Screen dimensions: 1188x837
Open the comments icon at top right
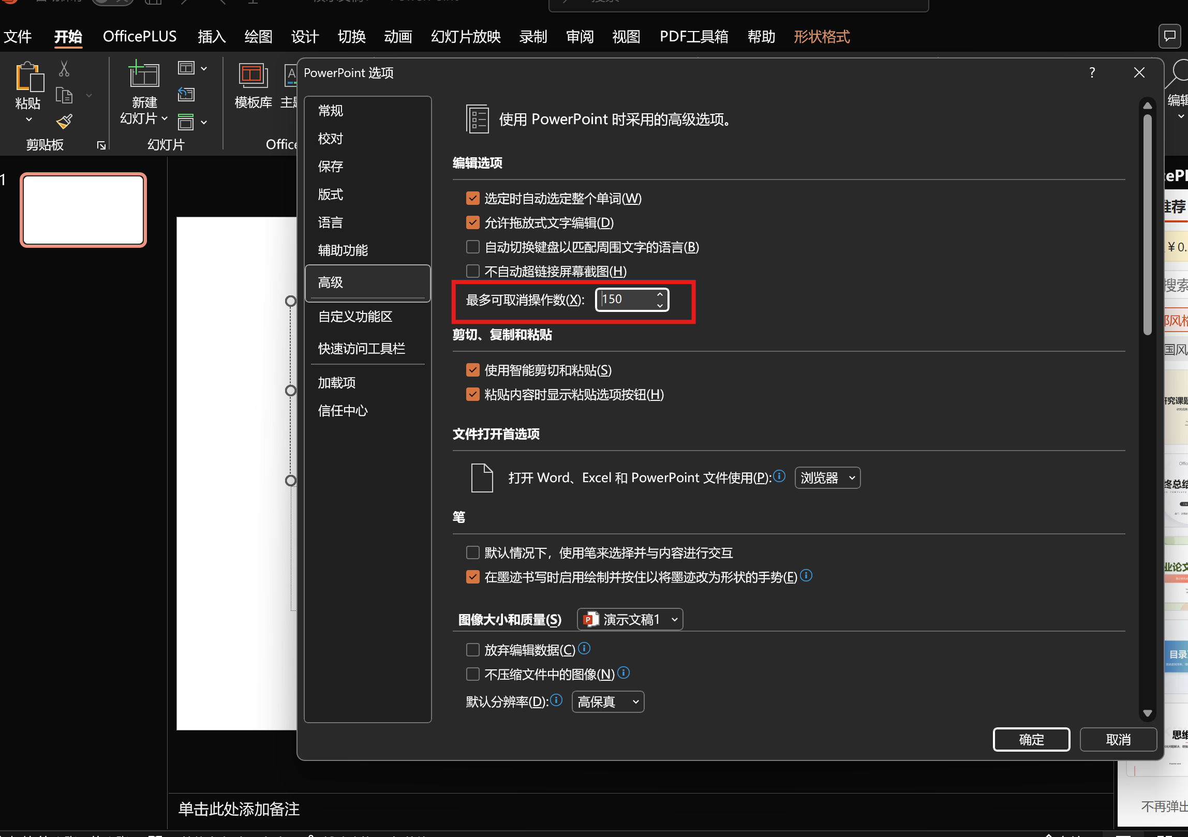[1169, 36]
